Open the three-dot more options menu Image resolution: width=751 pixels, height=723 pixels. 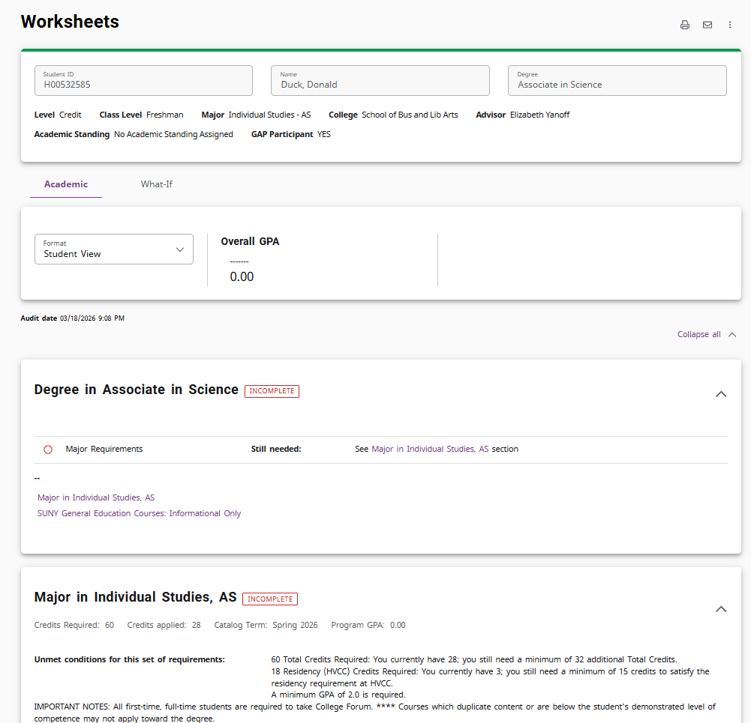(729, 25)
